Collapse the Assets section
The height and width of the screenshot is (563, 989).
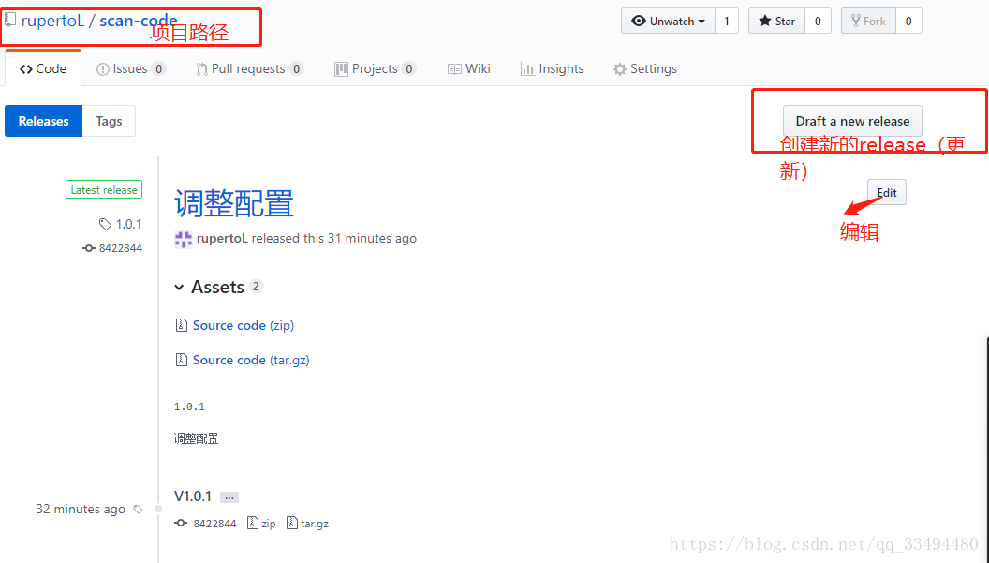tap(210, 288)
